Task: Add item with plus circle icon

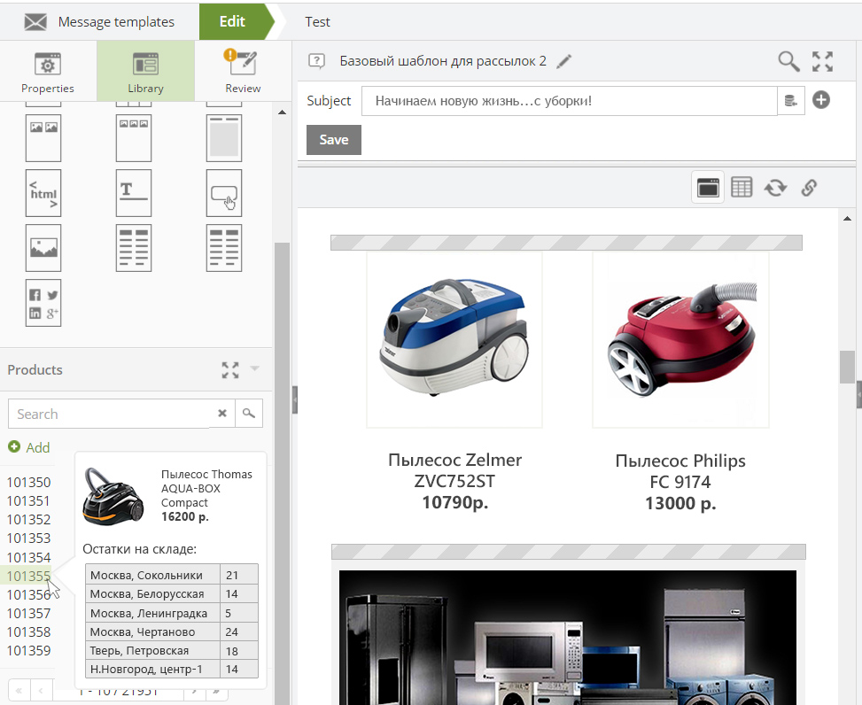Action: pyautogui.click(x=821, y=100)
